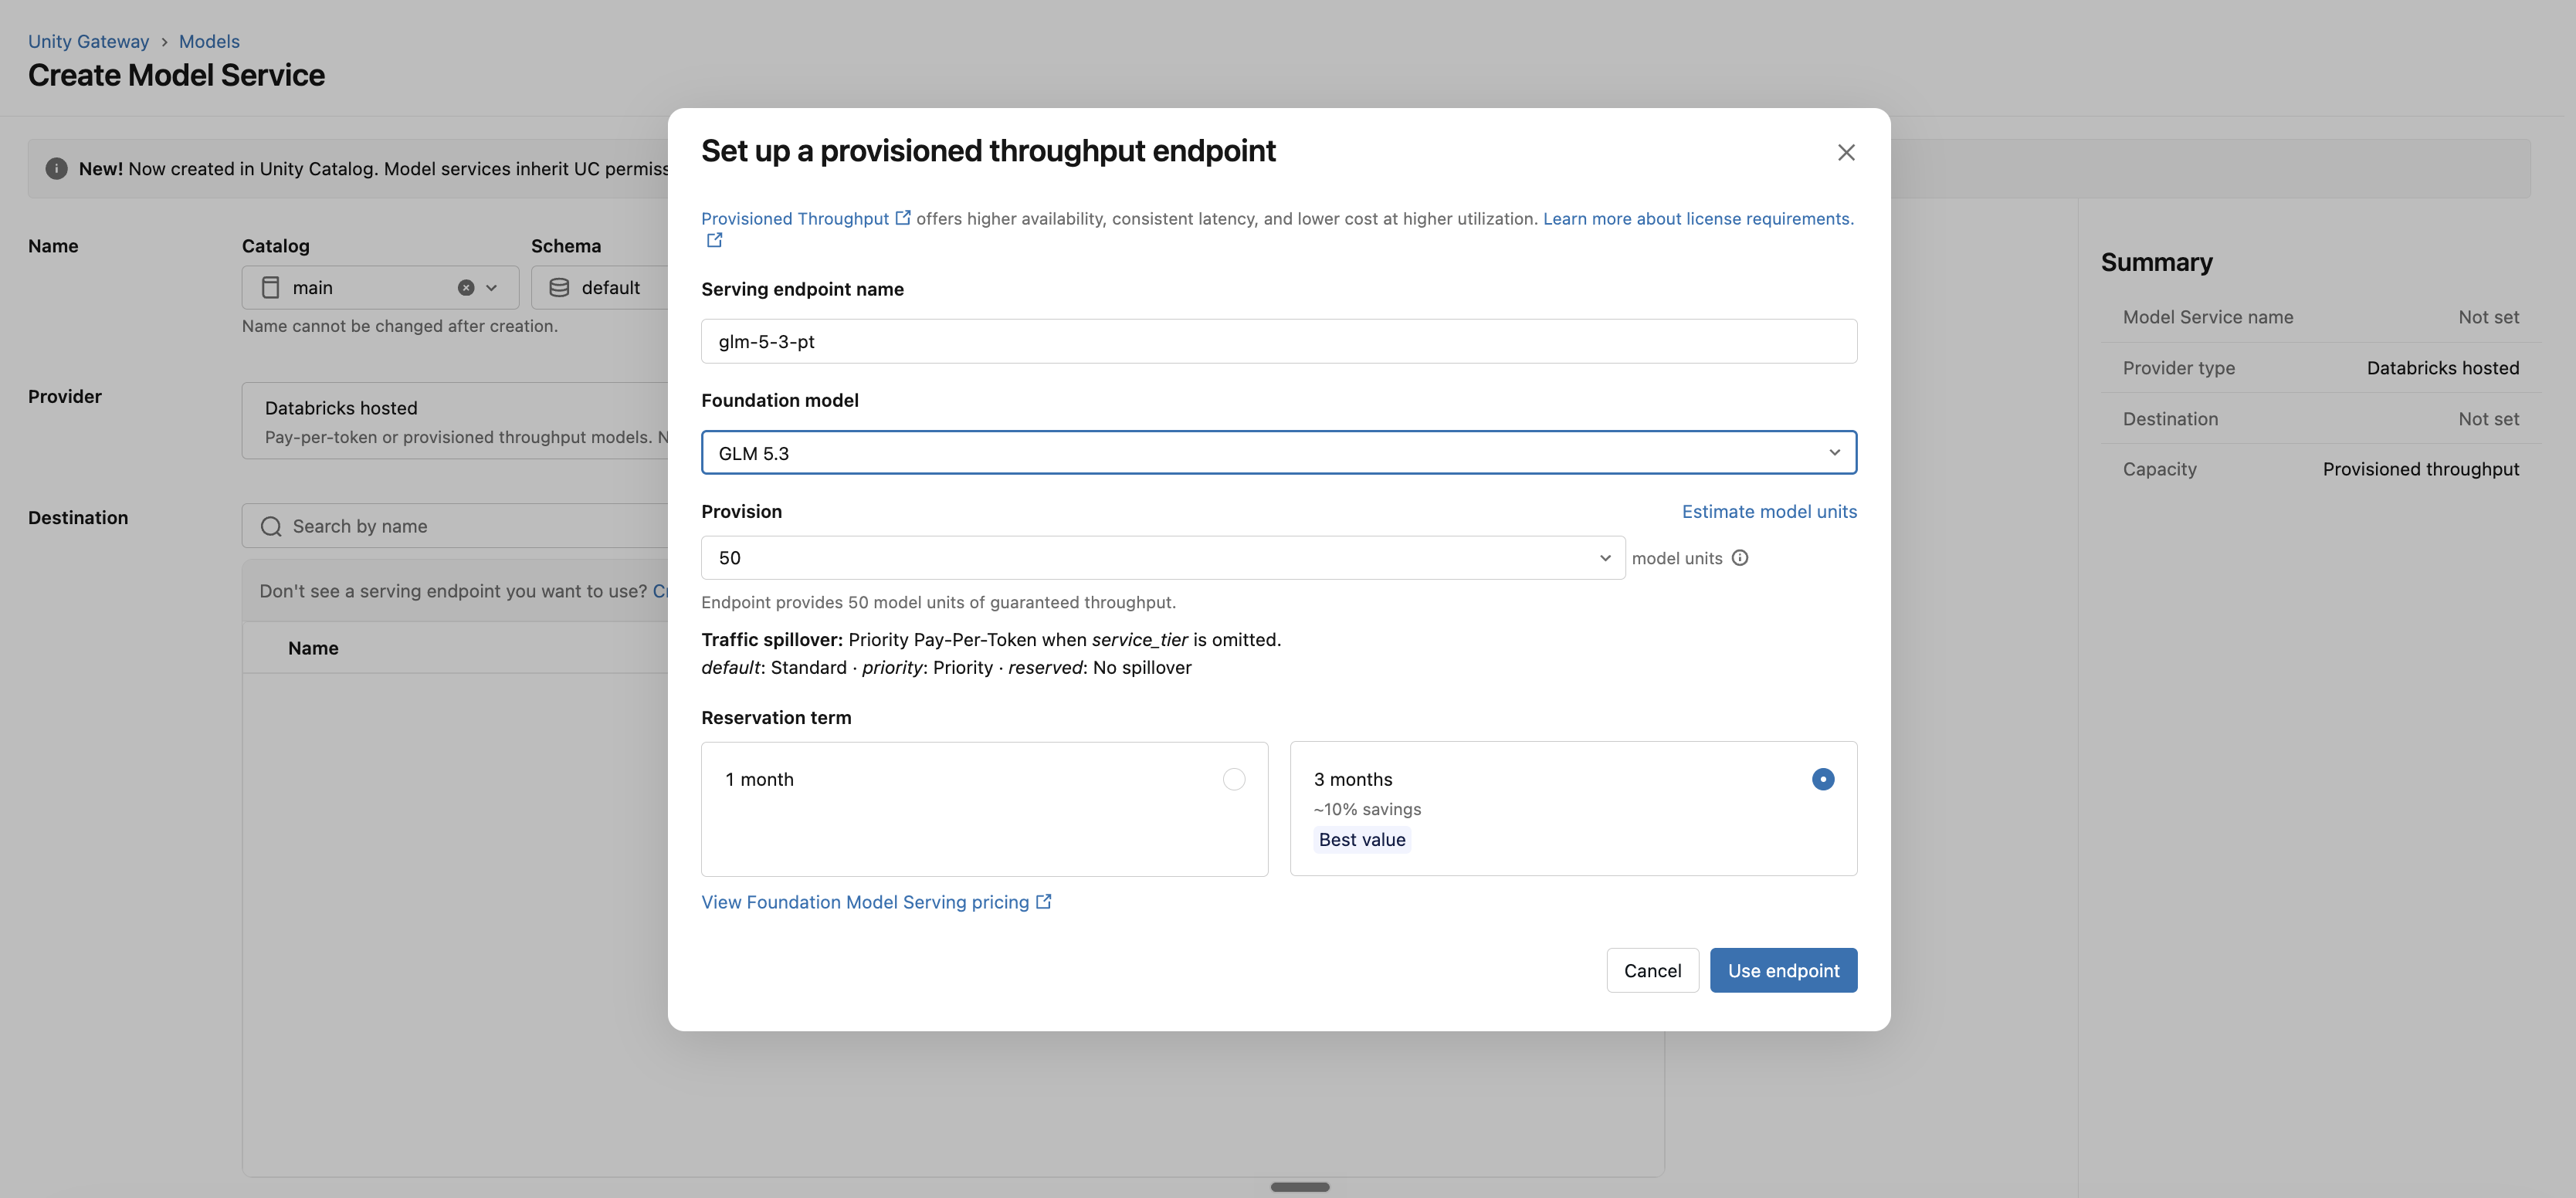This screenshot has width=2576, height=1198.
Task: Click info icon next to model units
Action: 1740,558
